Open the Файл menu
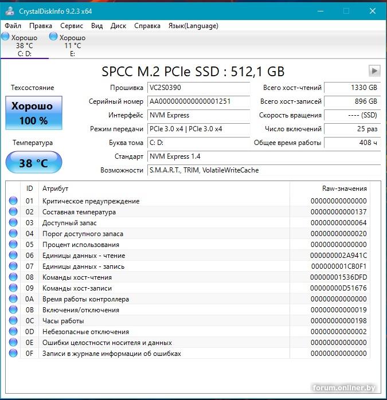The image size is (387, 400). 13,26
